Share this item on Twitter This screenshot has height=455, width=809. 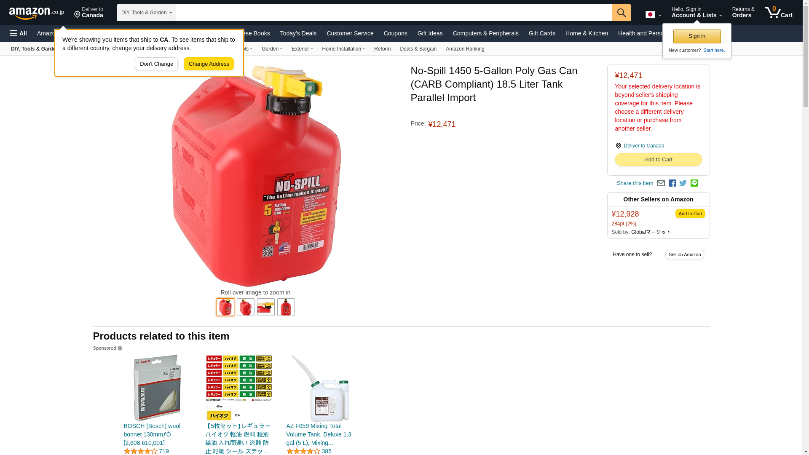click(683, 183)
